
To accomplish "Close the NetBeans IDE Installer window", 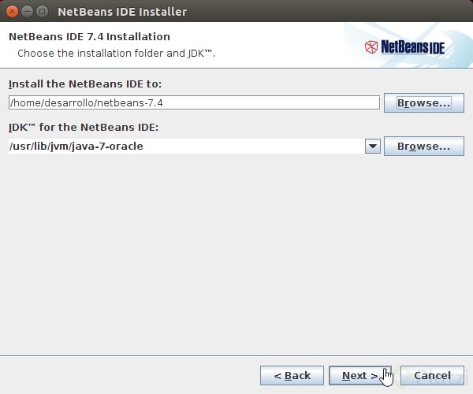I will [x=12, y=12].
